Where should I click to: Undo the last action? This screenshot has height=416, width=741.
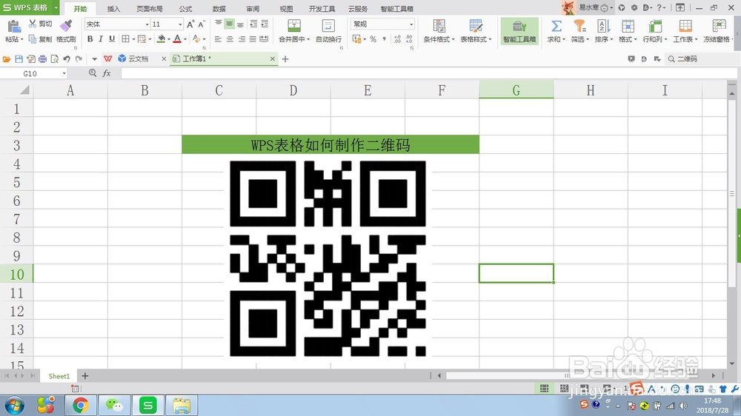(x=67, y=59)
